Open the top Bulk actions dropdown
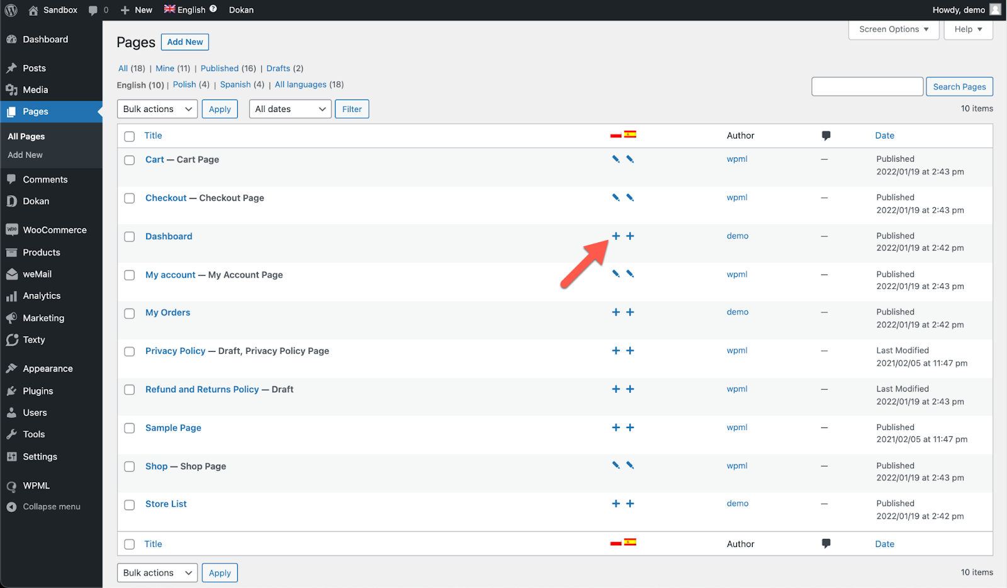Viewport: 1007px width, 588px height. [x=157, y=109]
